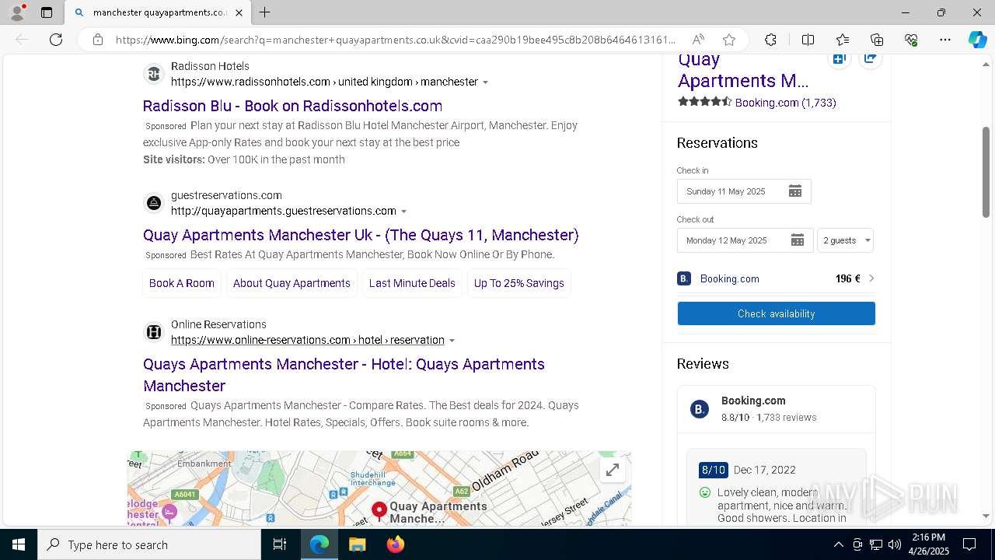The width and height of the screenshot is (995, 560).
Task: Open Favorites list icon
Action: (x=843, y=40)
